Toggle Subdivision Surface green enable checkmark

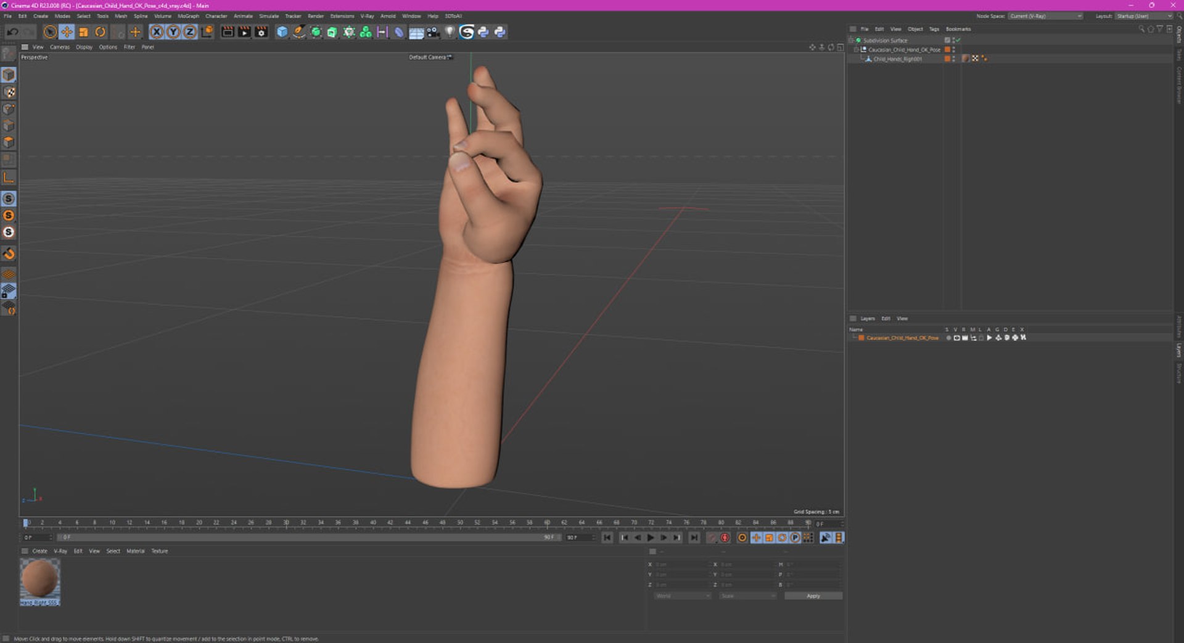tap(958, 40)
